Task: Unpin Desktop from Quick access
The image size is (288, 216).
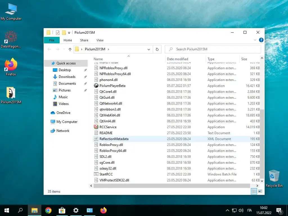Action: pyautogui.click(x=85, y=70)
